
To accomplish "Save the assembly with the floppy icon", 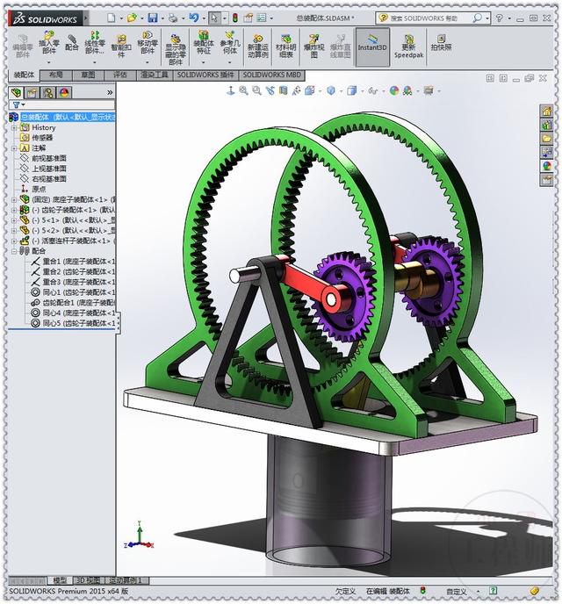I will 153,18.
